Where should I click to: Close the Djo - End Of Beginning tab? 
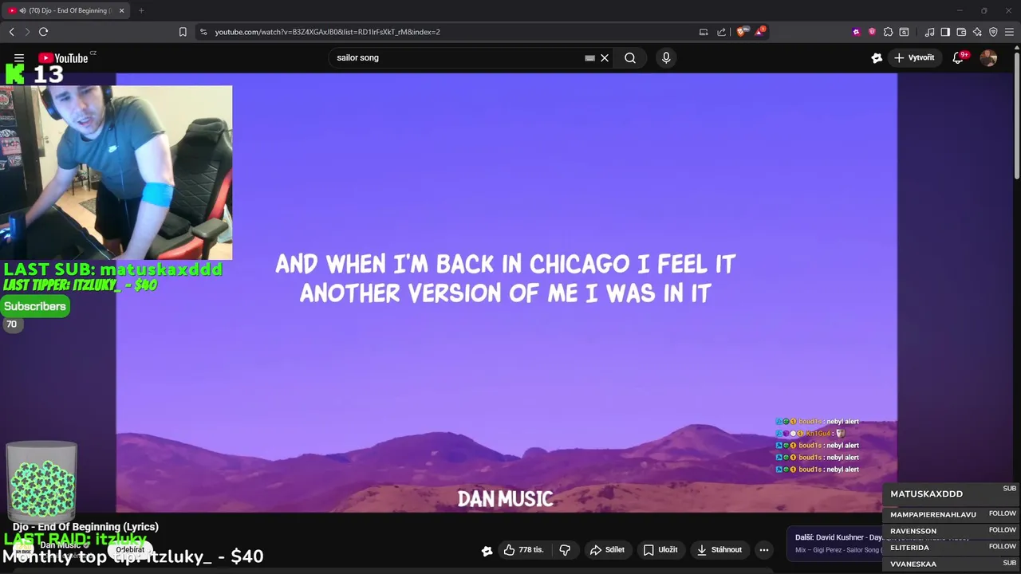tap(121, 10)
